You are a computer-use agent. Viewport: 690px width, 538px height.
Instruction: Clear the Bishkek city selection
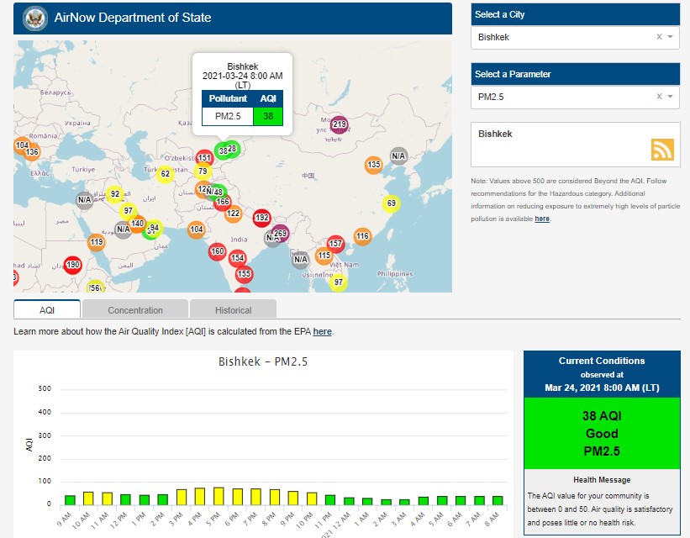(x=659, y=37)
